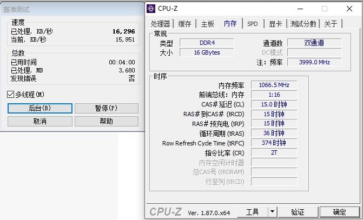The width and height of the screenshot is (363, 220).
Task: Select the 3999.0 MHz frequency value
Action: pos(314,62)
